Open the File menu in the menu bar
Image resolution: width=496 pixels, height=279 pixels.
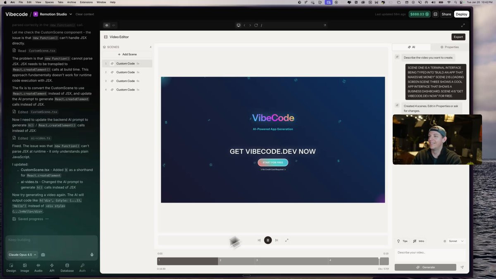[21, 2]
